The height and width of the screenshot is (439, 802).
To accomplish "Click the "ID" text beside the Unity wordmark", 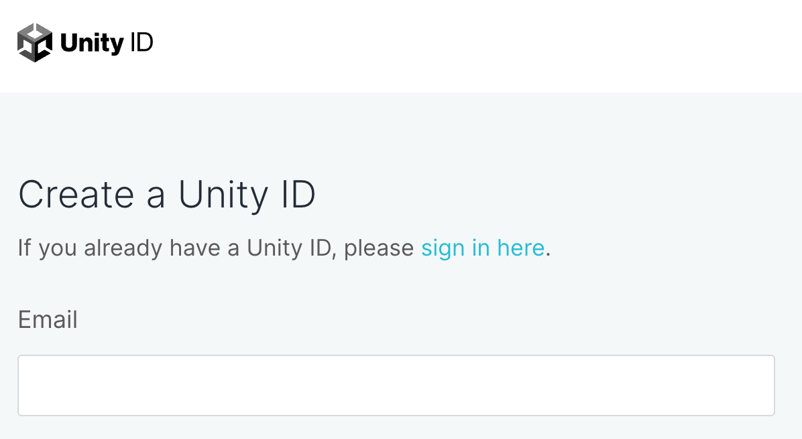I will (141, 43).
